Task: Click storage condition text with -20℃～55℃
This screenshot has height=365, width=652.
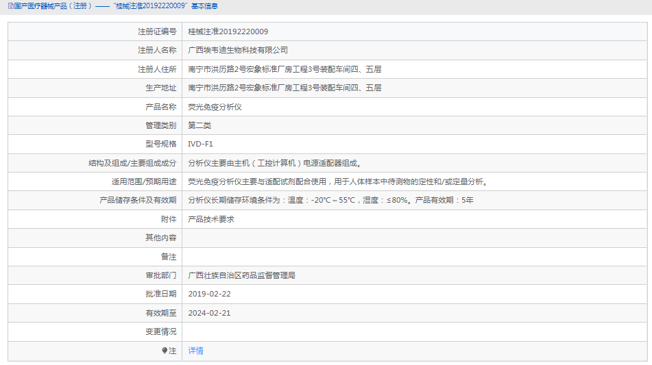Action: pyautogui.click(x=330, y=200)
